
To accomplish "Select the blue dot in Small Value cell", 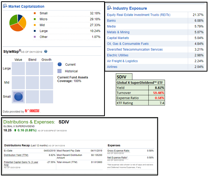I will [x=18, y=97].
